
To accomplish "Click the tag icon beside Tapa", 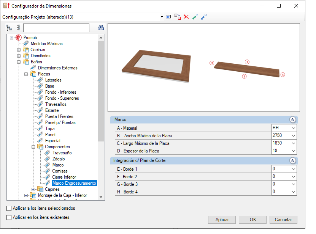I will point(40,129).
